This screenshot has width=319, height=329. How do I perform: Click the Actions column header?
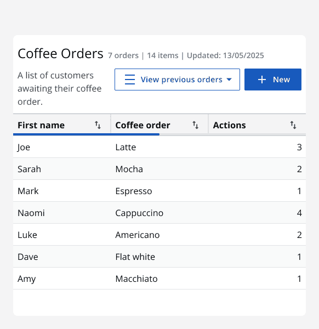click(257, 125)
